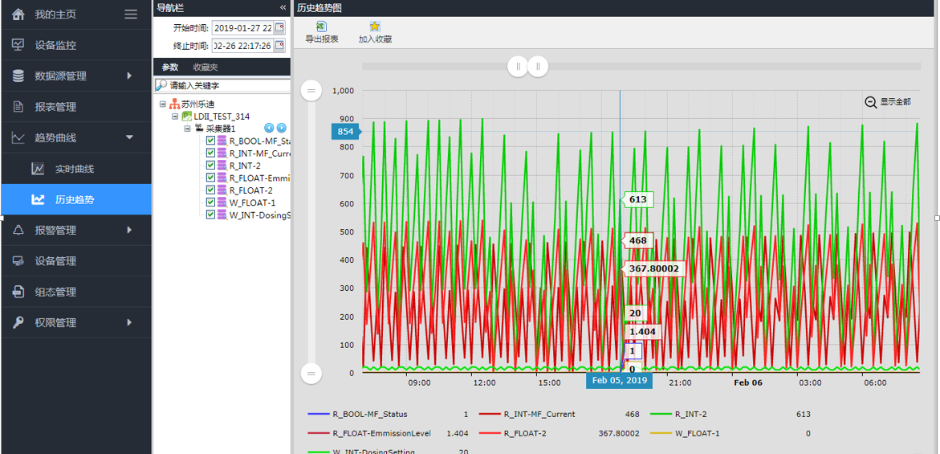Click the 显示全部 link
The width and height of the screenshot is (940, 454).
[896, 103]
